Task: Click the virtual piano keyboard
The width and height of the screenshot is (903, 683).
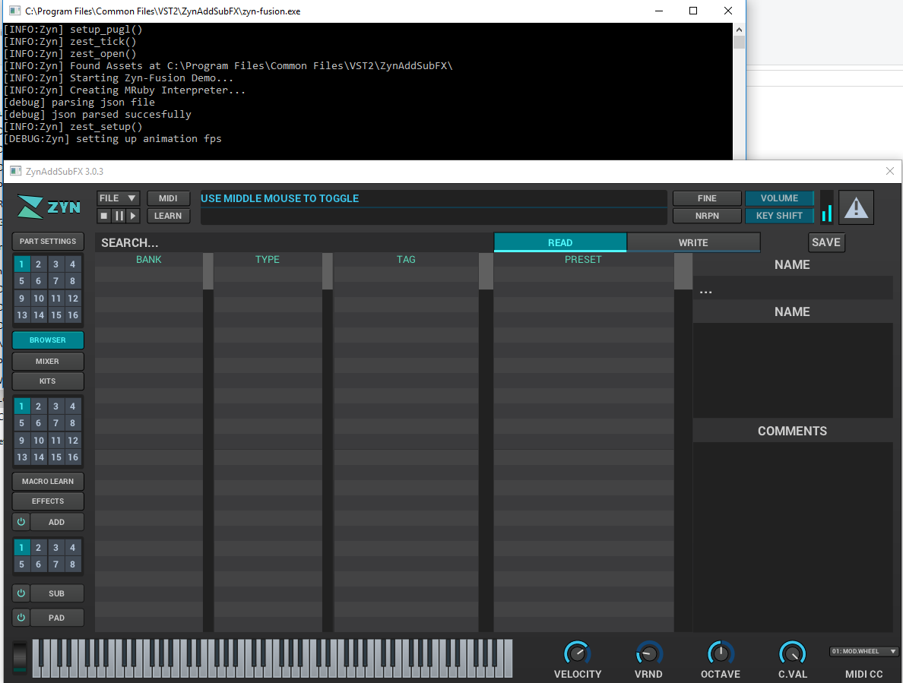Action: [x=272, y=658]
